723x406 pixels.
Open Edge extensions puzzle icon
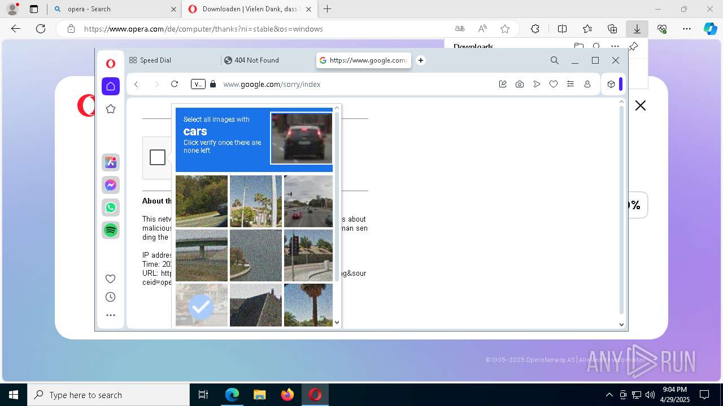click(535, 29)
